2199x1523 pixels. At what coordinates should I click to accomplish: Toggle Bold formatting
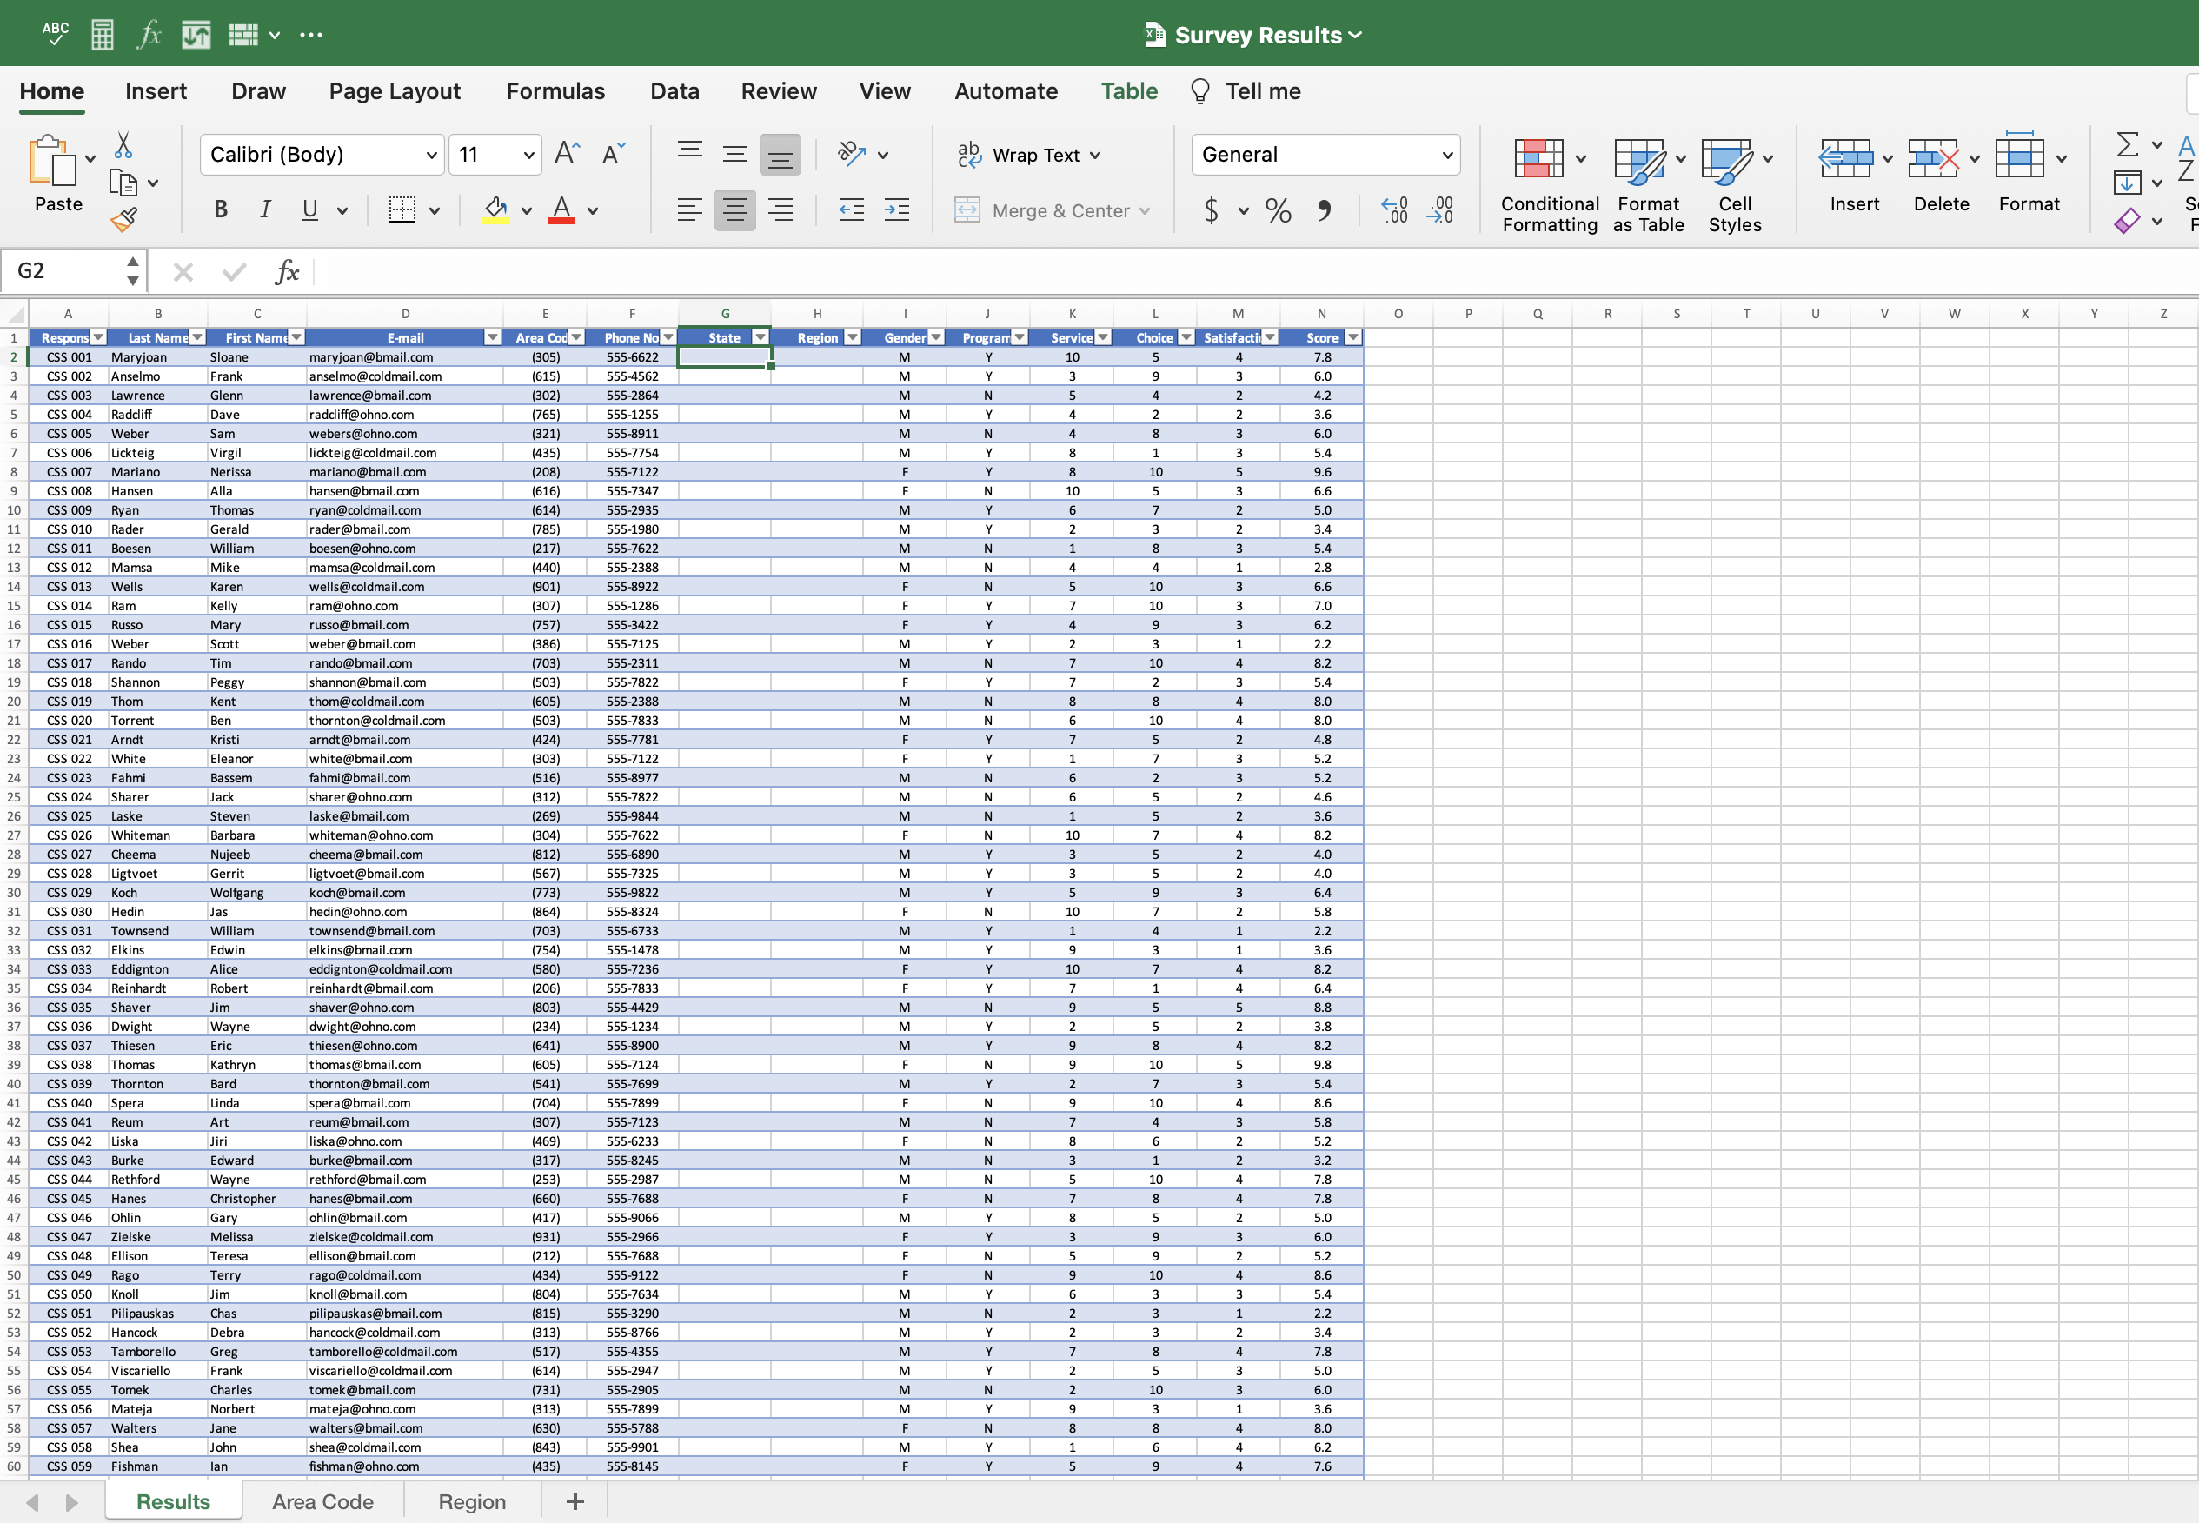(x=221, y=210)
